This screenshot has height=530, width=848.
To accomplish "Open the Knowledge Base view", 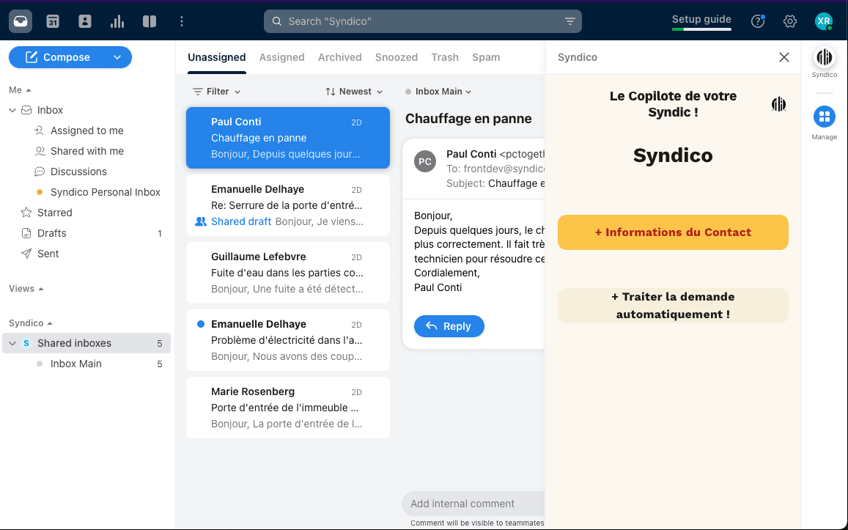I will [x=149, y=21].
